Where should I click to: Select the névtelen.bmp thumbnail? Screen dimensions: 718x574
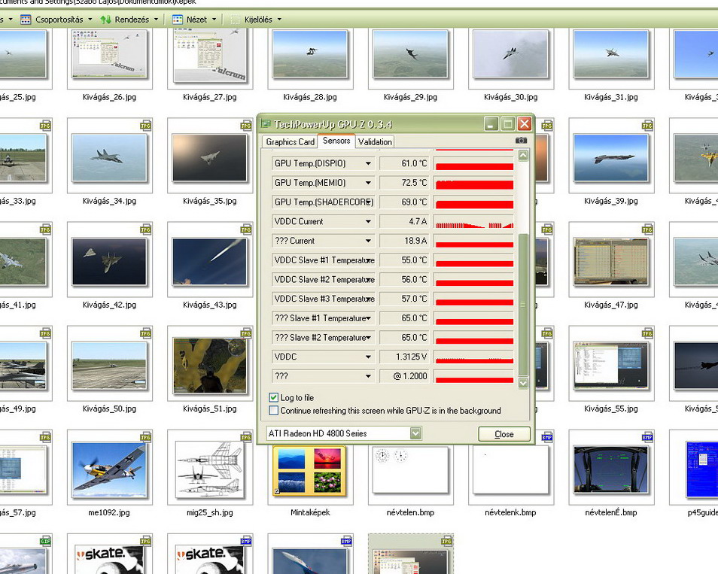tap(410, 469)
